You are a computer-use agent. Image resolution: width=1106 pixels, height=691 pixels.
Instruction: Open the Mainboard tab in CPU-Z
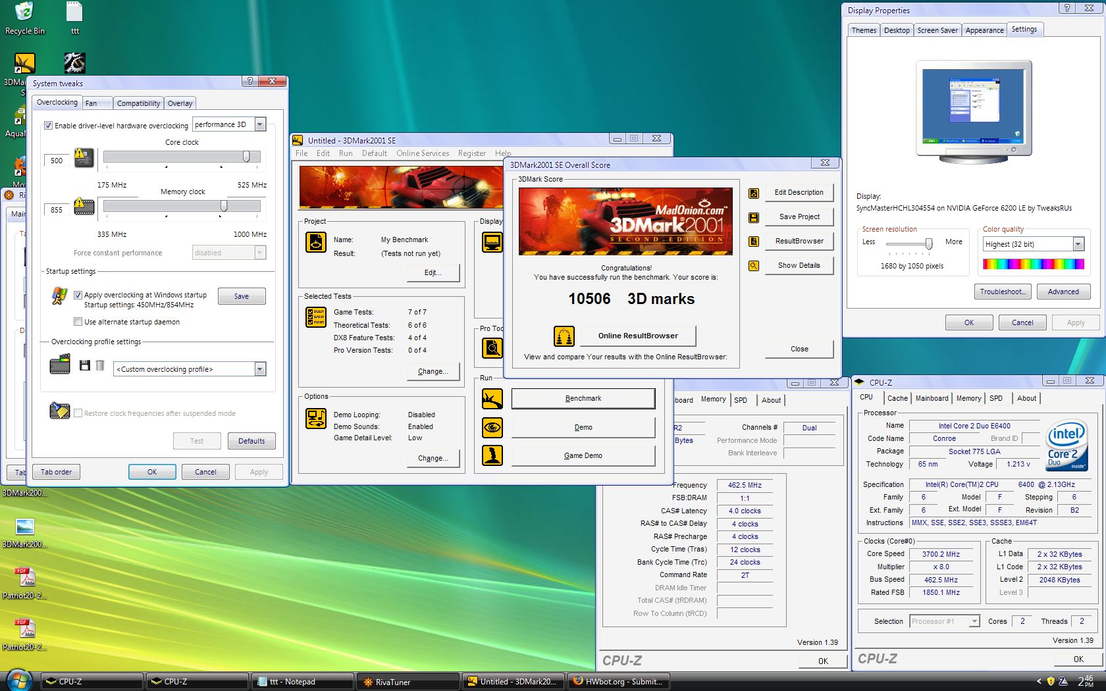tap(932, 398)
